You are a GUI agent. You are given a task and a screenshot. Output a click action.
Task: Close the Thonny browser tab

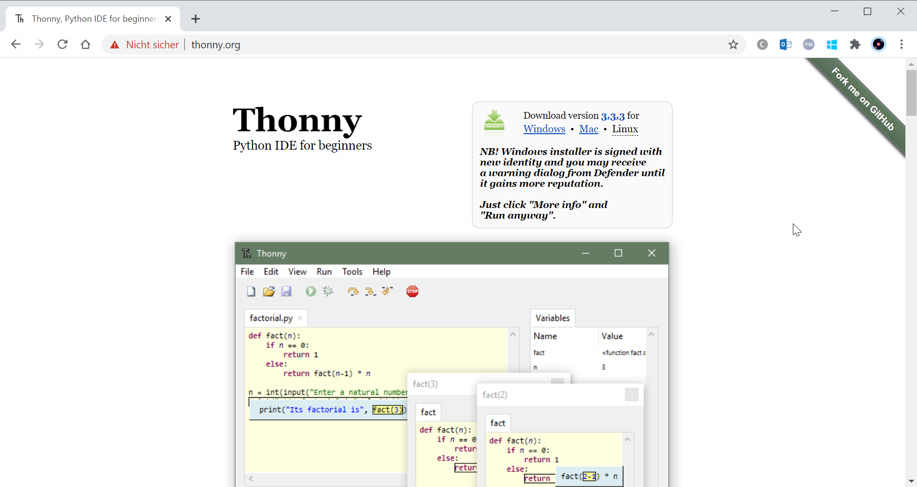168,19
